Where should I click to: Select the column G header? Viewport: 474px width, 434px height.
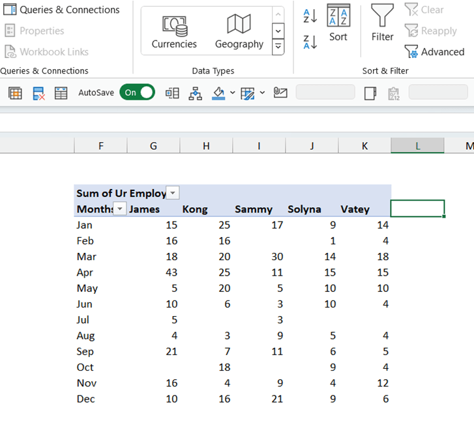point(153,146)
